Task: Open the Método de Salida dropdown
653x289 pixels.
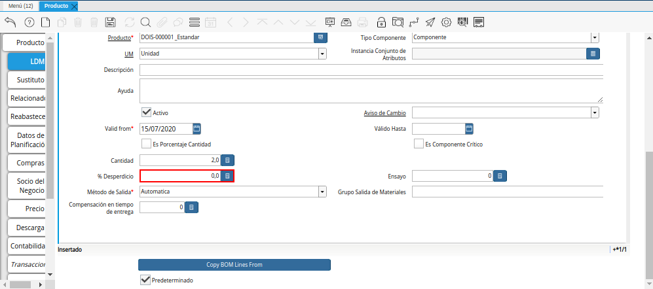Action: coord(322,192)
